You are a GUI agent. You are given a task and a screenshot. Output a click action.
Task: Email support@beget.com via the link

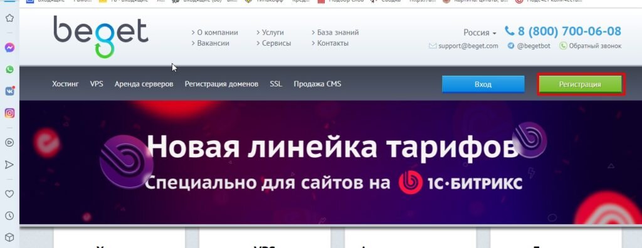click(468, 46)
